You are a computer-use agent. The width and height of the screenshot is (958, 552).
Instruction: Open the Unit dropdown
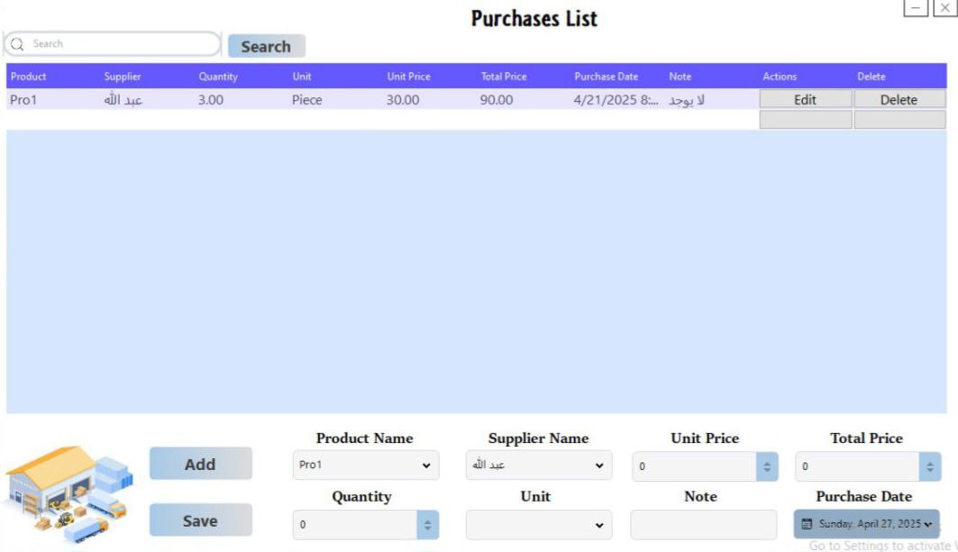pos(538,524)
